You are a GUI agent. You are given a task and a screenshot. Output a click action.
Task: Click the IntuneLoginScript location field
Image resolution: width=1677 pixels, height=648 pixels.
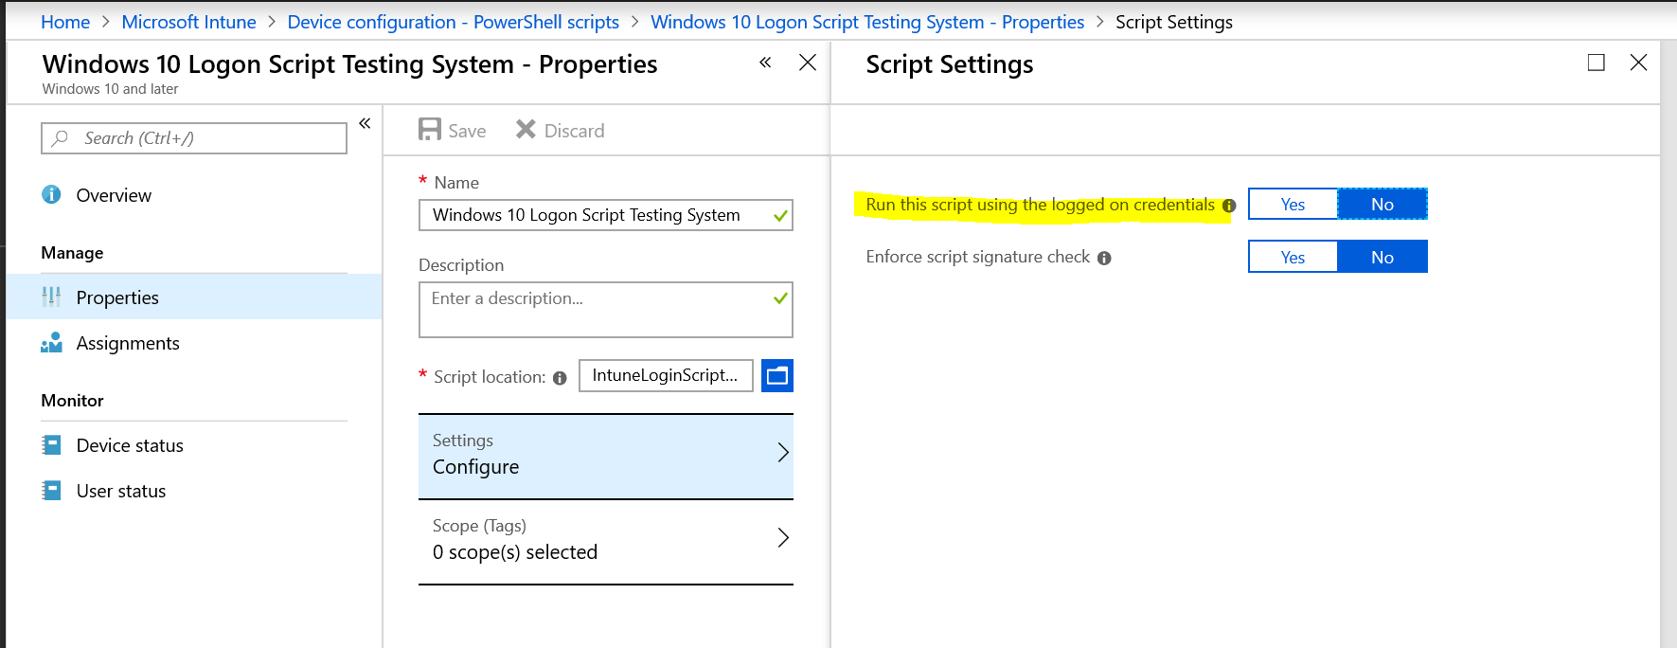(x=666, y=375)
